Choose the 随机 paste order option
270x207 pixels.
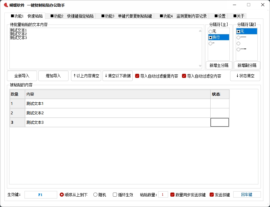coord(95,194)
